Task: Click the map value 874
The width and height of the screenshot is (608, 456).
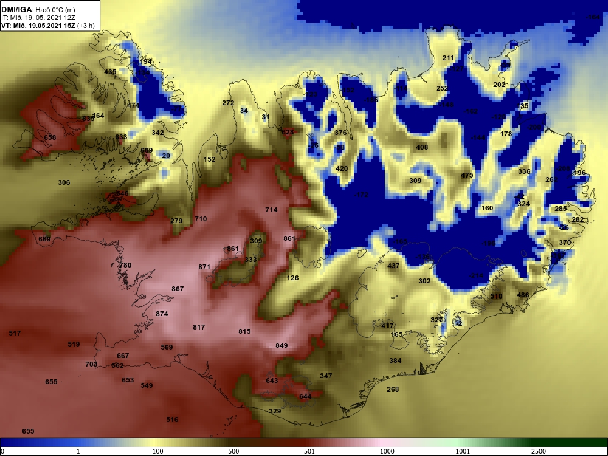Action: (x=162, y=314)
